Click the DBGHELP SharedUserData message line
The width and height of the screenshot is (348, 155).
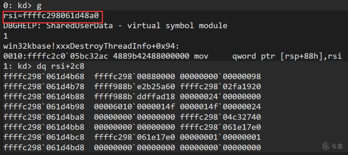coord(115,26)
